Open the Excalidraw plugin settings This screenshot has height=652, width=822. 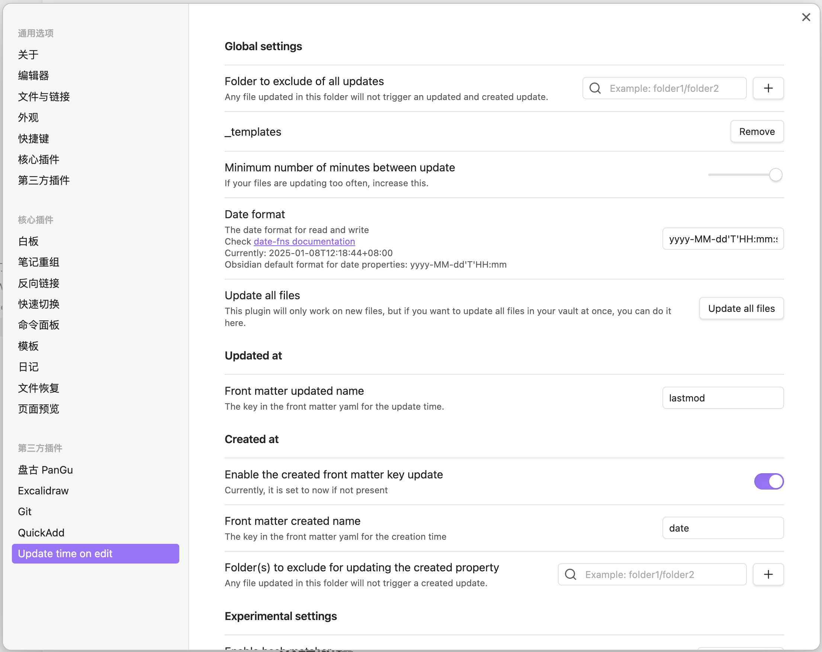click(43, 491)
